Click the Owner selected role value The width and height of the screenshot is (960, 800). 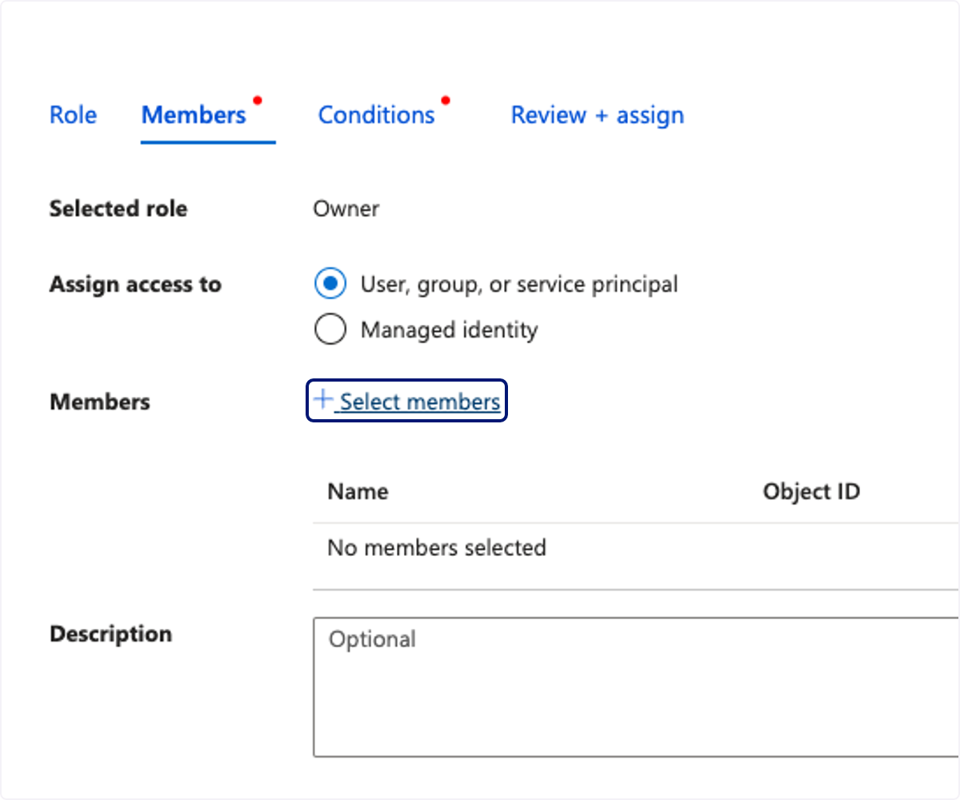pos(346,209)
